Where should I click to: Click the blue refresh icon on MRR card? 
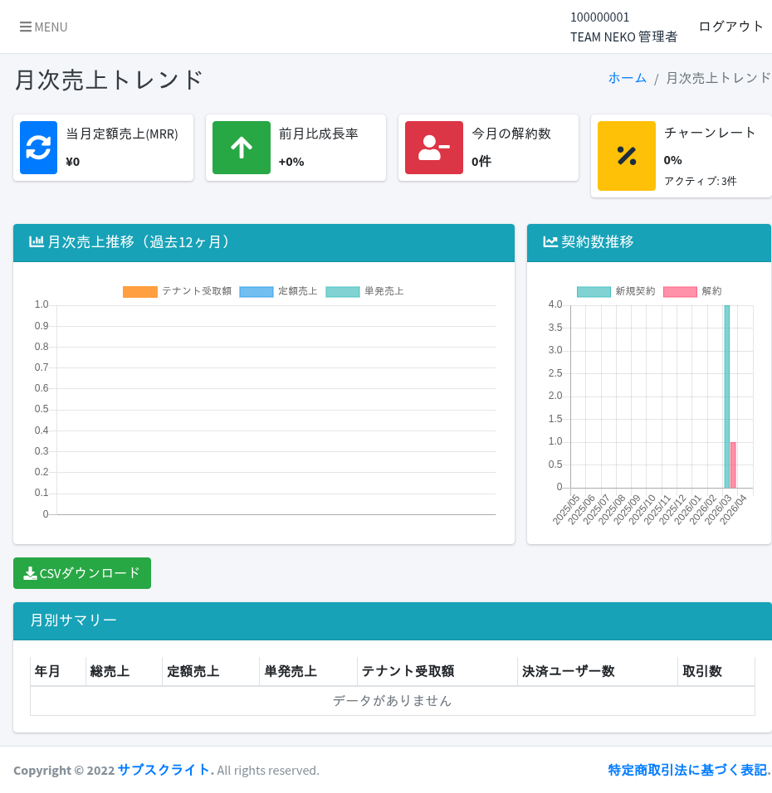pyautogui.click(x=38, y=147)
